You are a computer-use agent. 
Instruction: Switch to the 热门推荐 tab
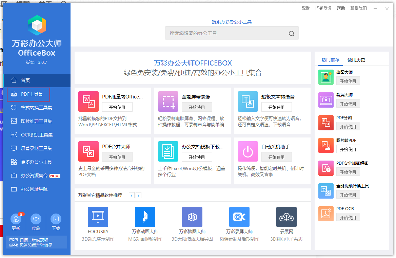pyautogui.click(x=330, y=60)
